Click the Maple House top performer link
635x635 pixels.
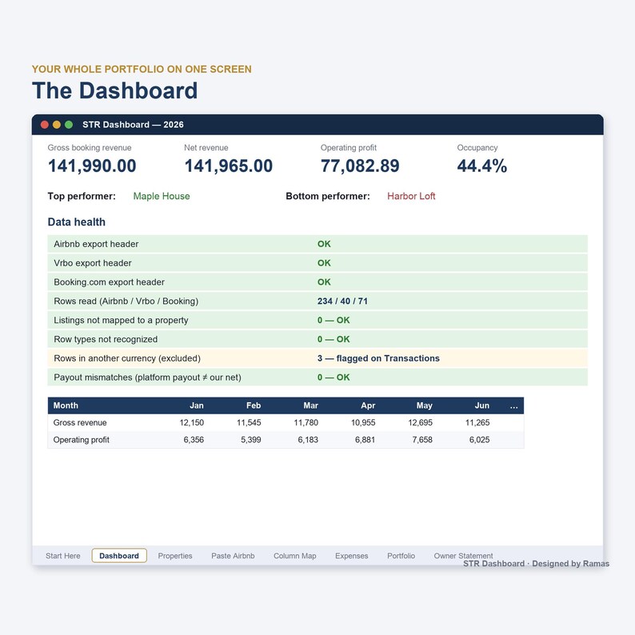pyautogui.click(x=162, y=196)
